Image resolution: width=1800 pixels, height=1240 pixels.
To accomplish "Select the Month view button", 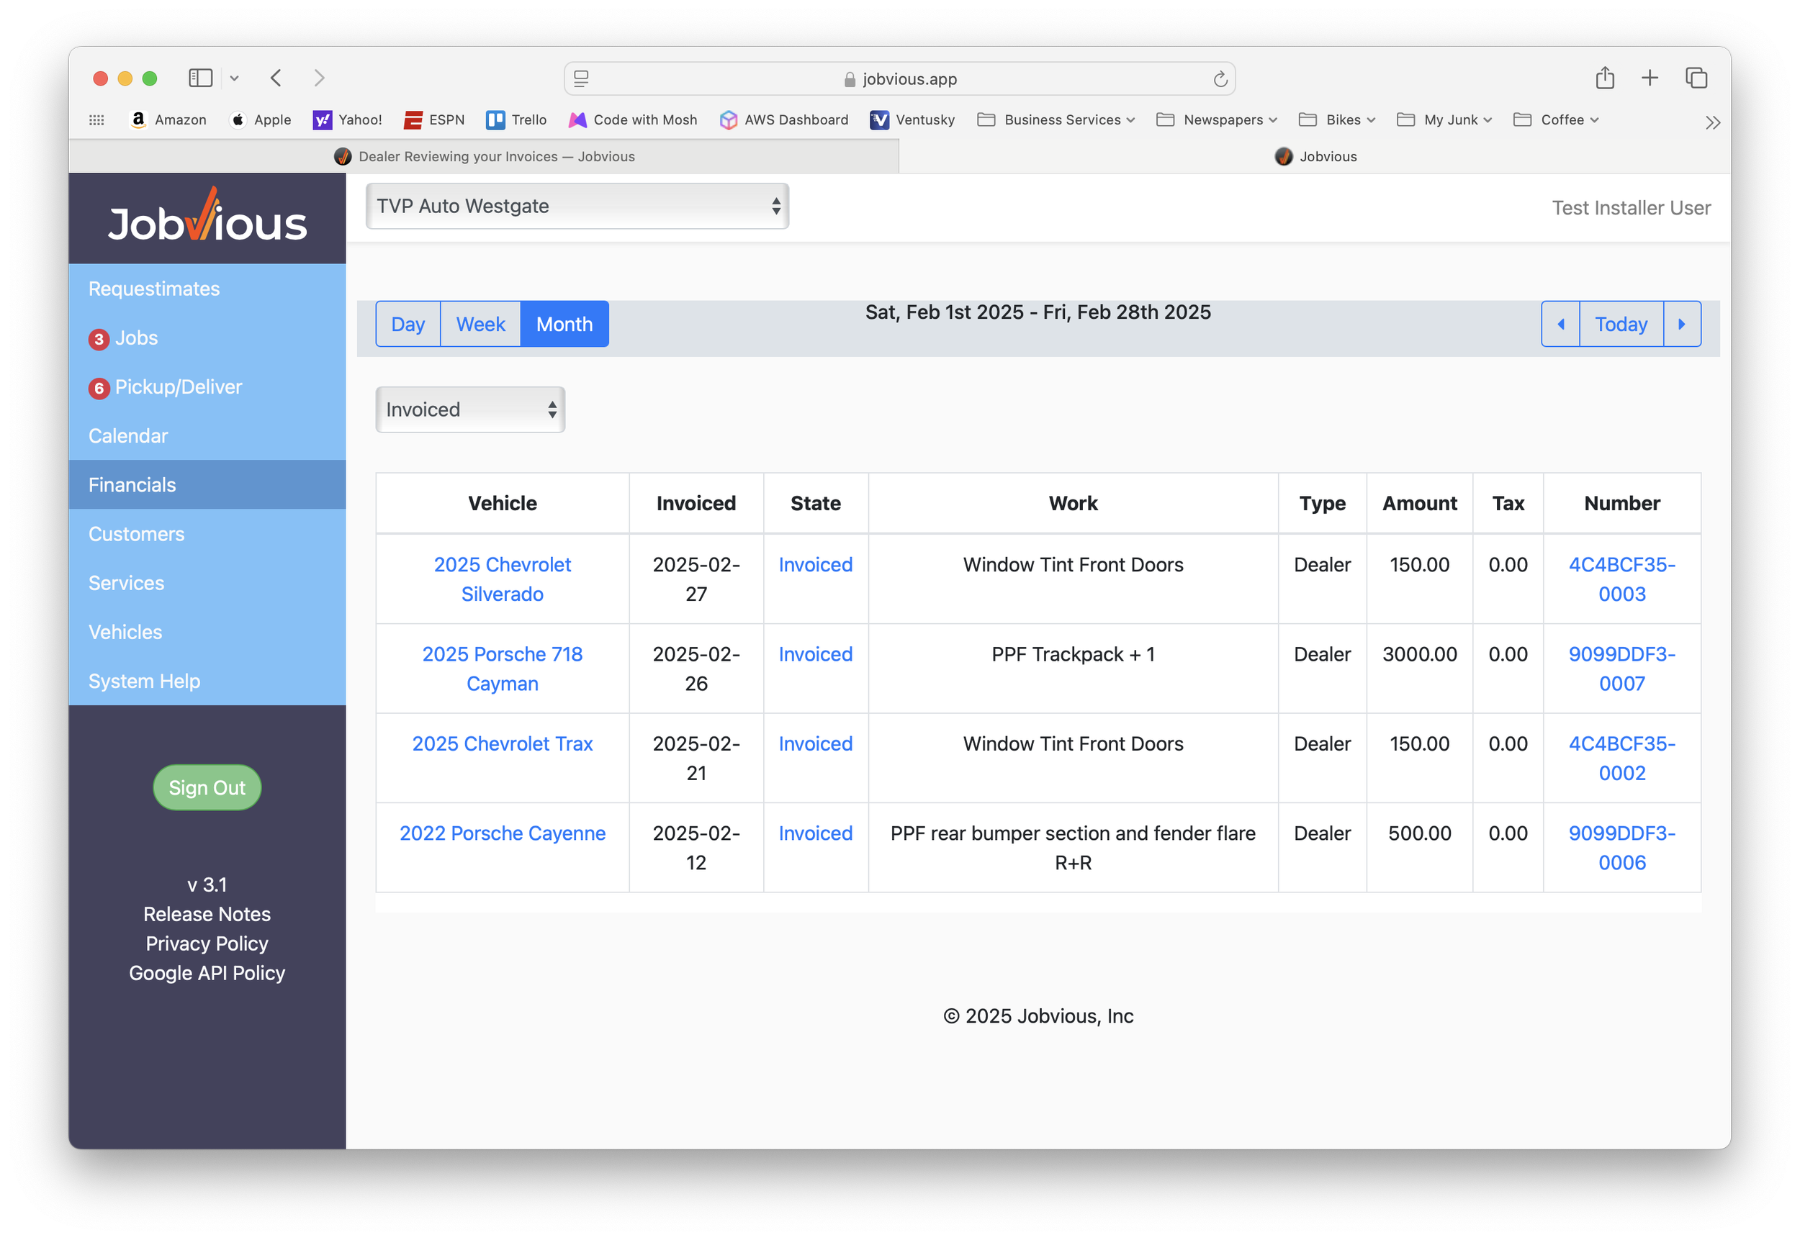I will 564,324.
